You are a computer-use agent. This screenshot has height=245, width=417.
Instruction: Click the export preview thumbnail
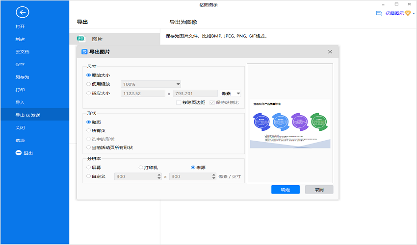tap(290, 124)
